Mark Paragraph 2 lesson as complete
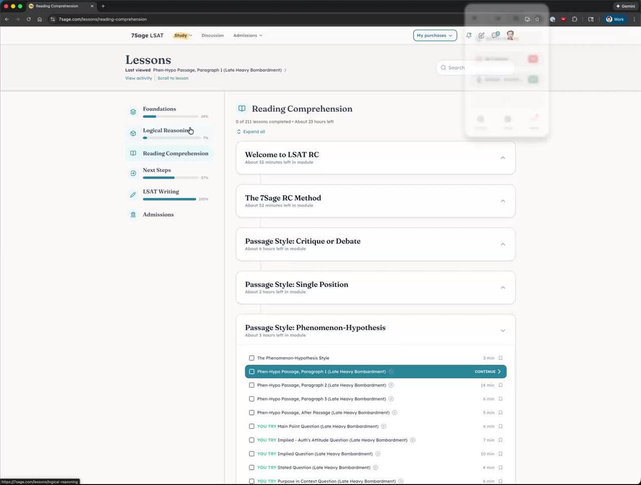This screenshot has width=641, height=485. (251, 385)
